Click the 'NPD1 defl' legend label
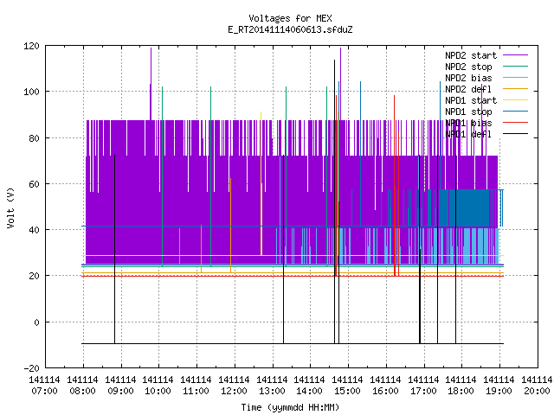This screenshot has height=415, width=554. (468, 135)
